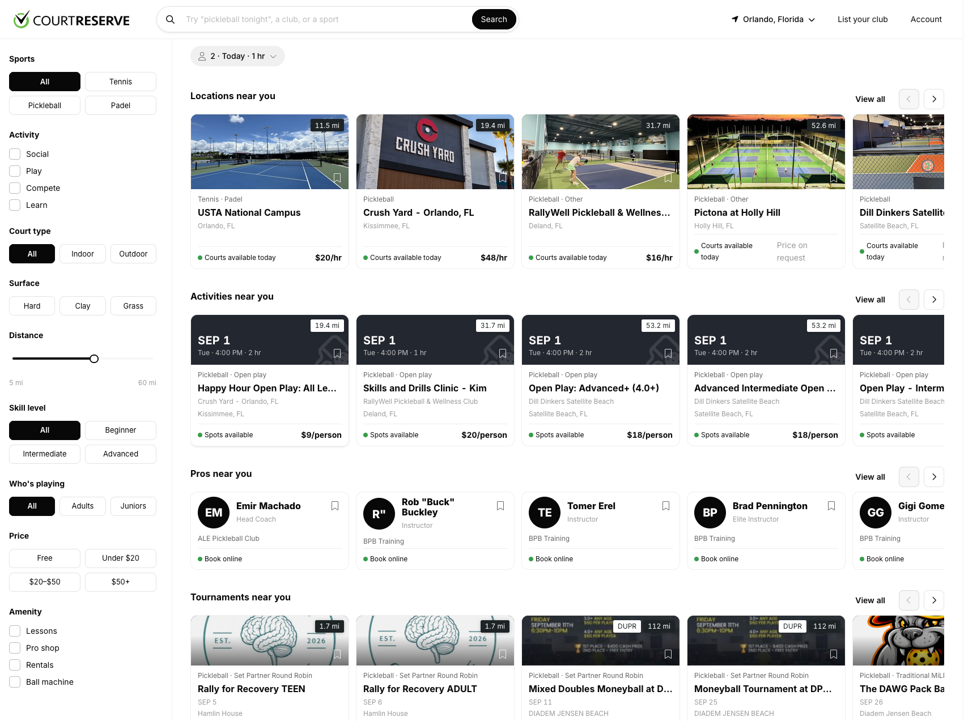The width and height of the screenshot is (964, 721).
Task: View all Locations near you
Action: point(870,99)
